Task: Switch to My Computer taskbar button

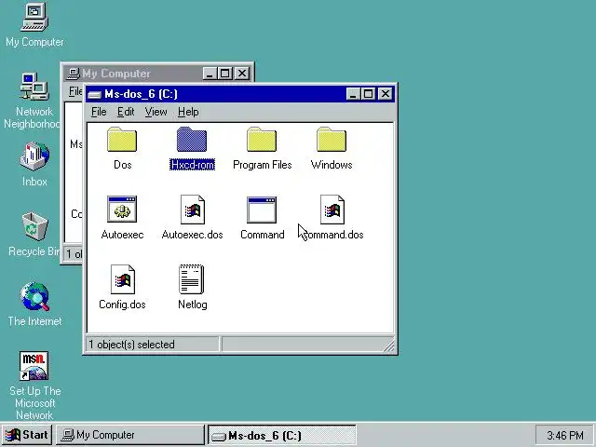Action: [x=130, y=435]
